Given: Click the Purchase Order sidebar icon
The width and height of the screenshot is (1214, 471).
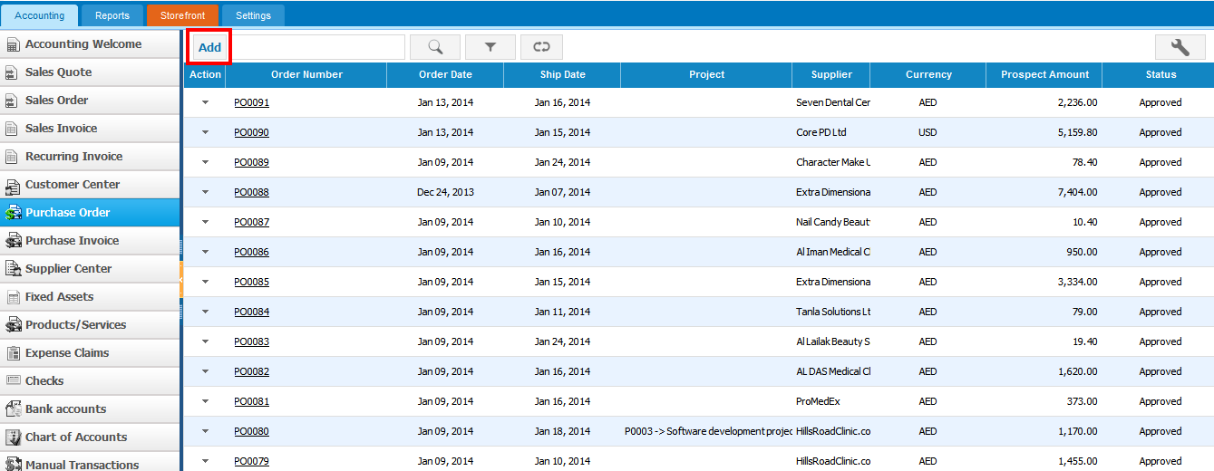Looking at the screenshot, I should coord(13,213).
